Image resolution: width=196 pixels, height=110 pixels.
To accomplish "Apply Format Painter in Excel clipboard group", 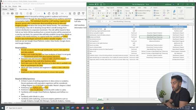I will (93, 16).
